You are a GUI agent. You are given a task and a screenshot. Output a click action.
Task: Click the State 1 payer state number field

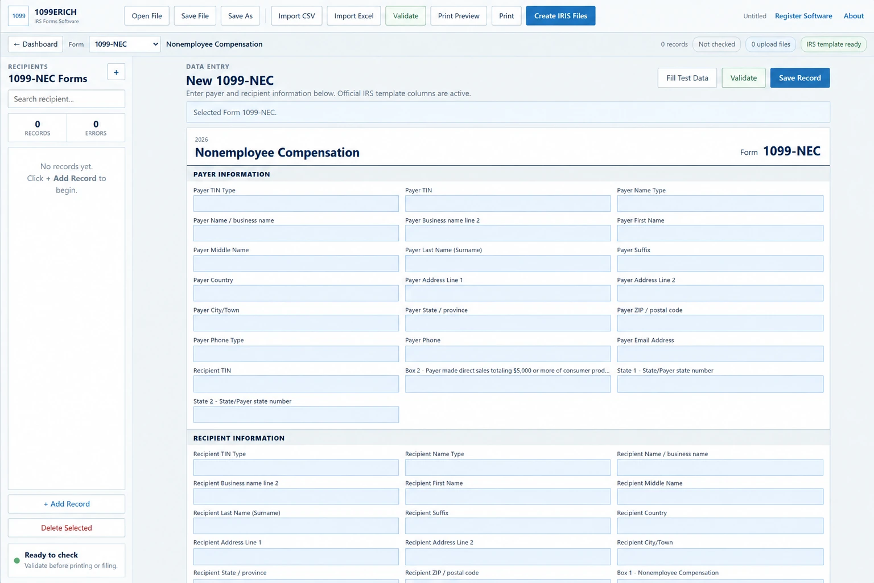coord(720,384)
